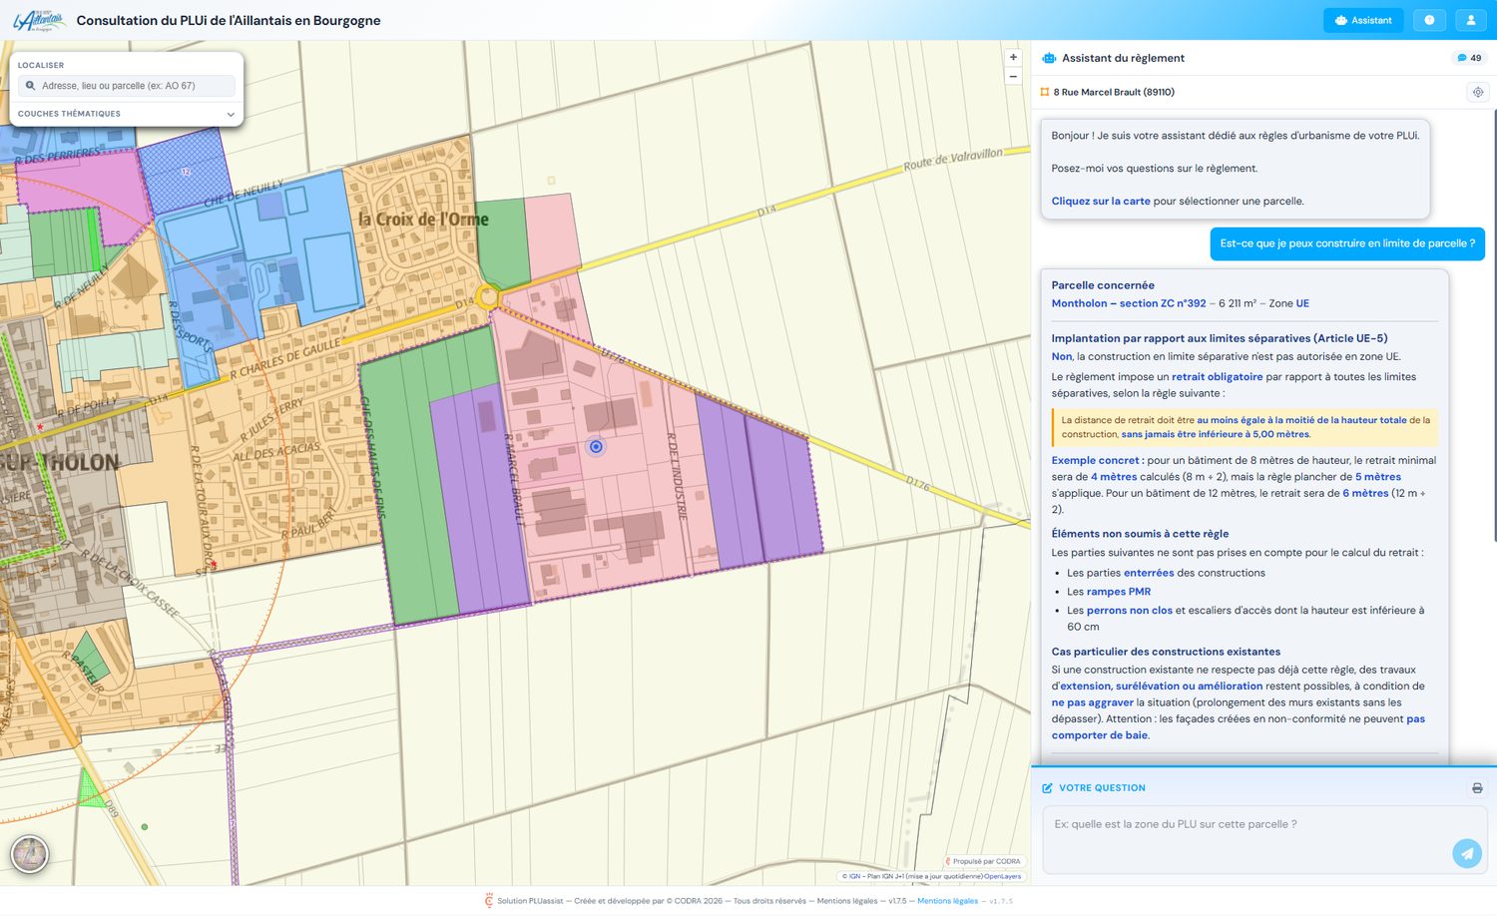Open the help question-mark button
1497x916 pixels.
point(1429,20)
